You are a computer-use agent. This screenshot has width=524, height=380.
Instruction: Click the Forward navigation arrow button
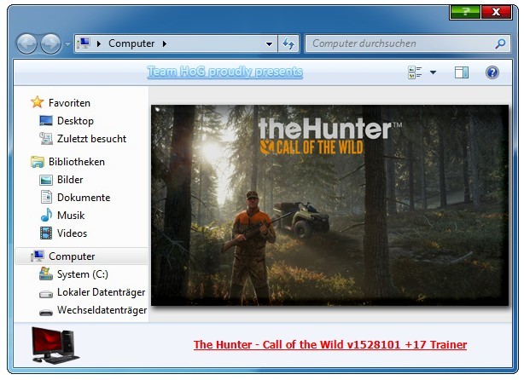pyautogui.click(x=50, y=43)
